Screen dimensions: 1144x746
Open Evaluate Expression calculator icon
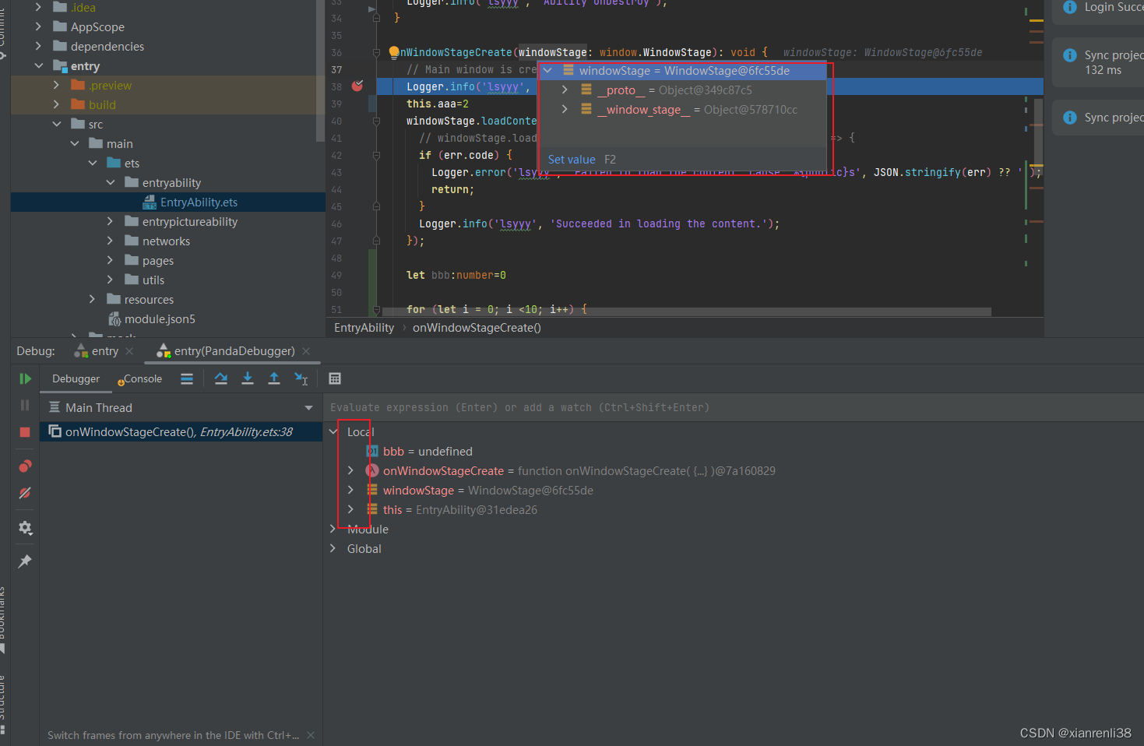(335, 378)
